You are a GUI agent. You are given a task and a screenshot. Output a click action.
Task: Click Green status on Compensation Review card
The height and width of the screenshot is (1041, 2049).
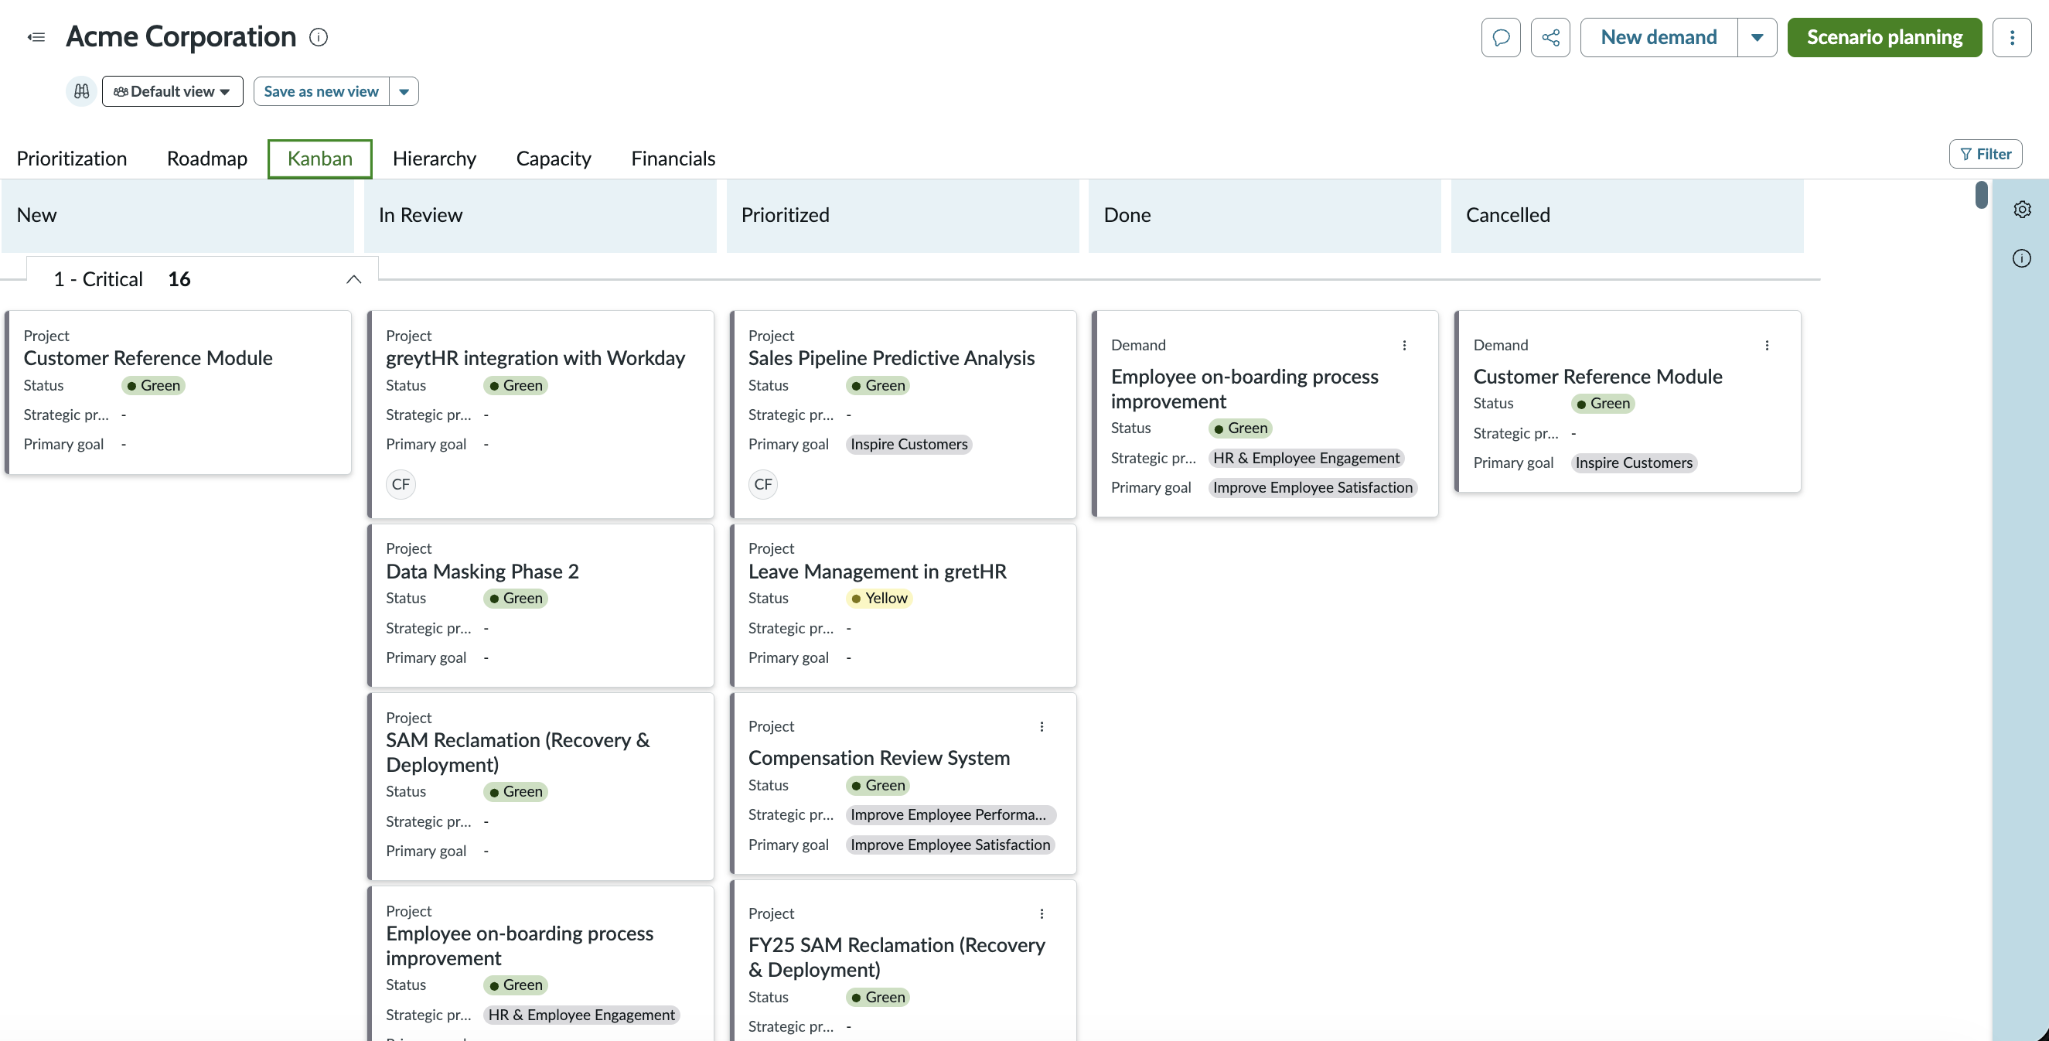878,786
